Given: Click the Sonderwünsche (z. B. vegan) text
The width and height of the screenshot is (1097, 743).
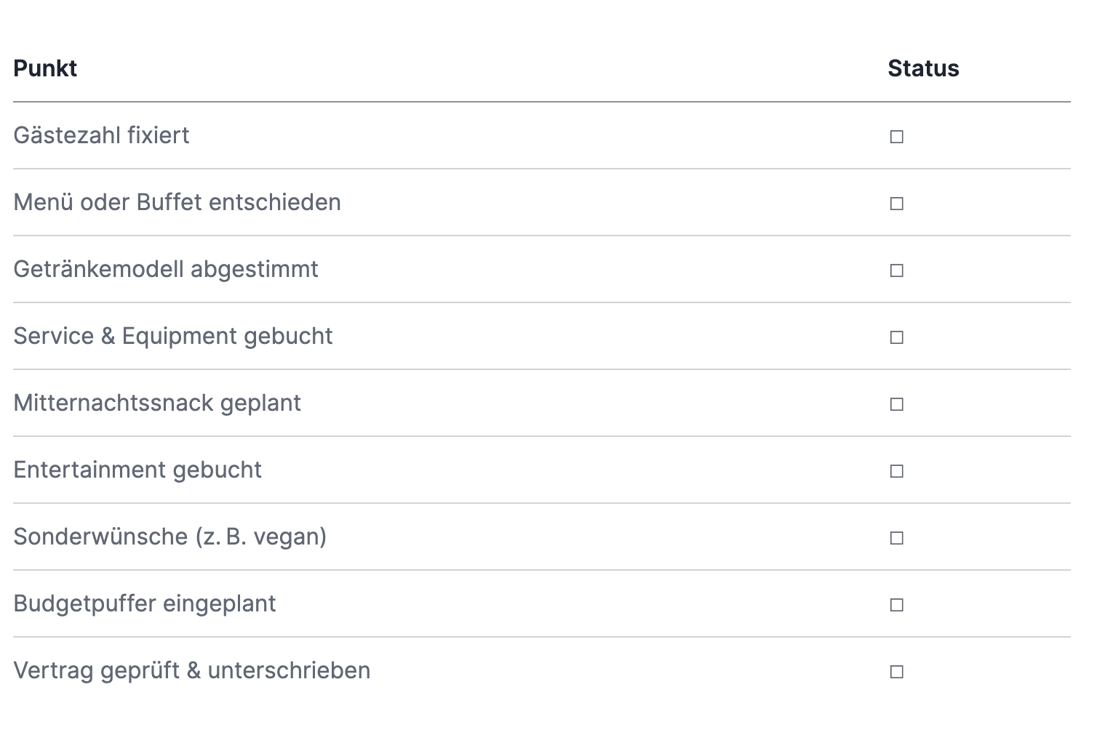Looking at the screenshot, I should point(170,537).
